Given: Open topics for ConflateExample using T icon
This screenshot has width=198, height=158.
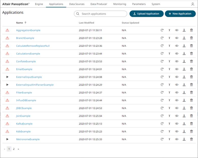Looking at the screenshot, I should [x=169, y=62].
